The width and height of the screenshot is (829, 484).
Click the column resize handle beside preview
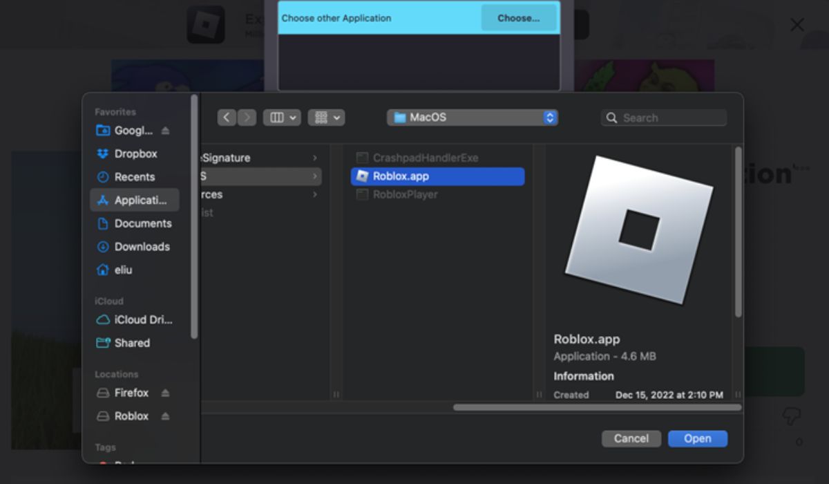[x=540, y=395]
